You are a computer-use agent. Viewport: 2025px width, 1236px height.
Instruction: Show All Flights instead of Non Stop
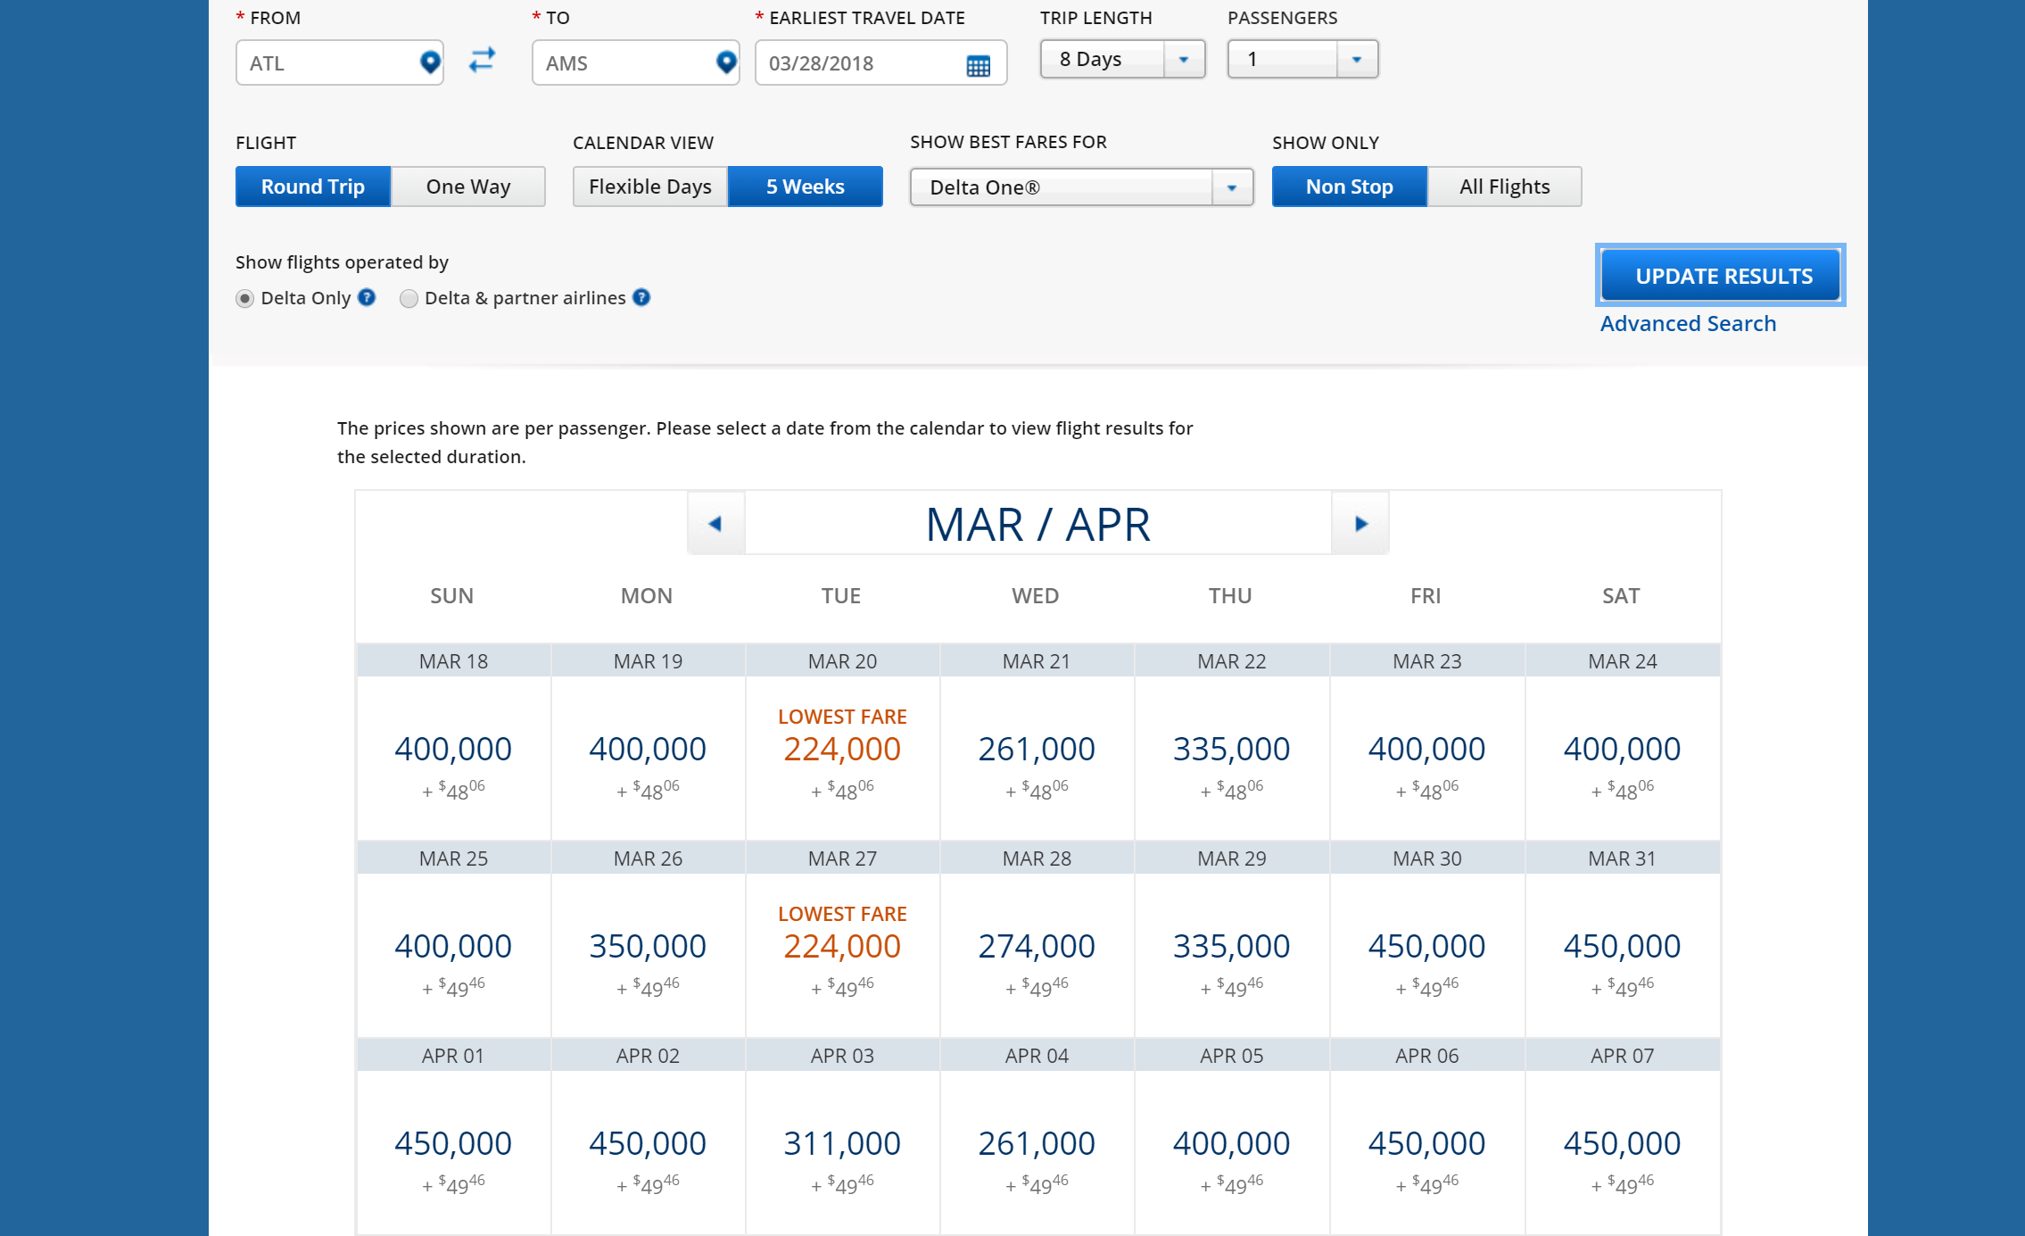(1504, 187)
